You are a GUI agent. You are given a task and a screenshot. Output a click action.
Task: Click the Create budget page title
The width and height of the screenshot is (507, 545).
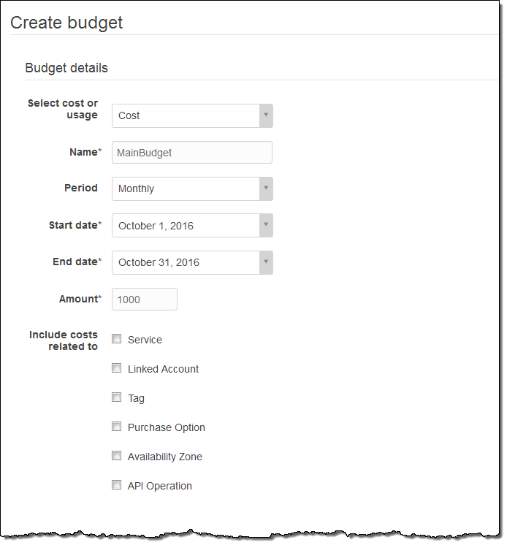[x=66, y=23]
